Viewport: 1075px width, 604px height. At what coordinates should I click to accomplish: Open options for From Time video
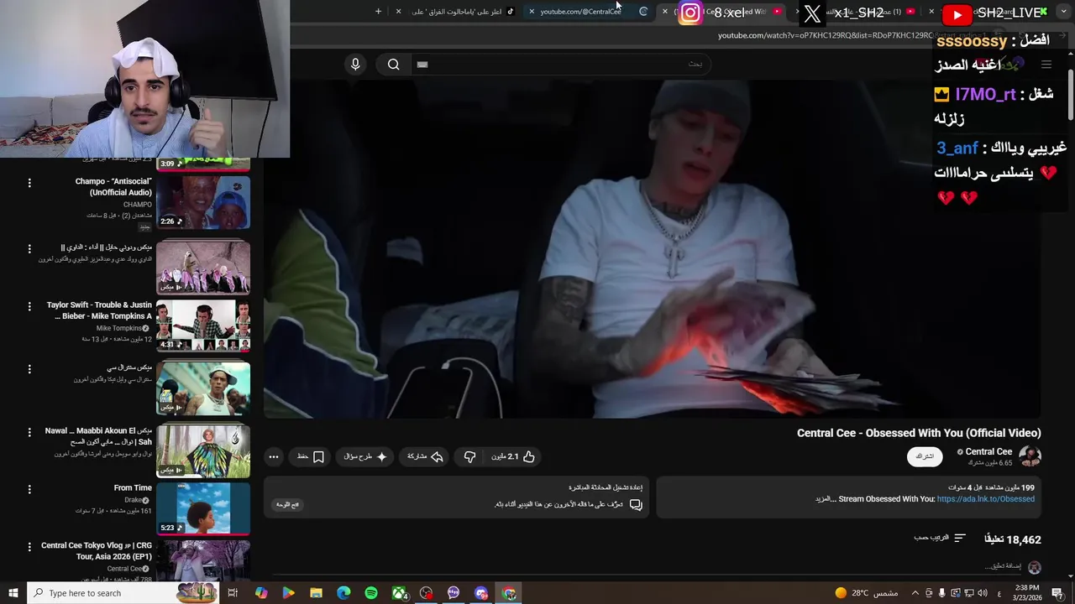click(29, 489)
